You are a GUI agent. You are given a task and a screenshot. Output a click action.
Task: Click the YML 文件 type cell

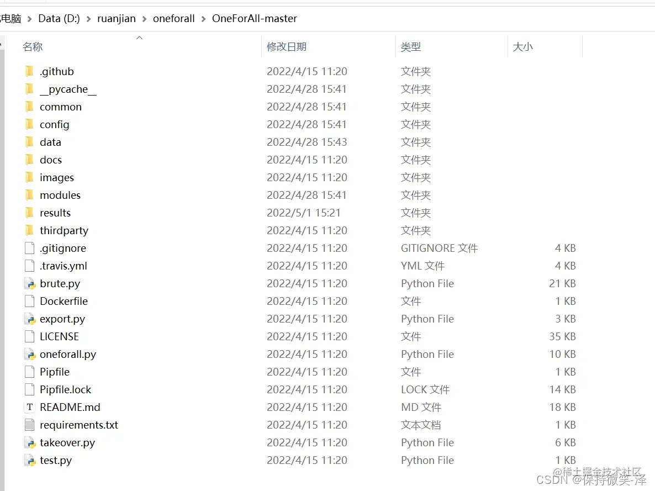pyautogui.click(x=422, y=266)
